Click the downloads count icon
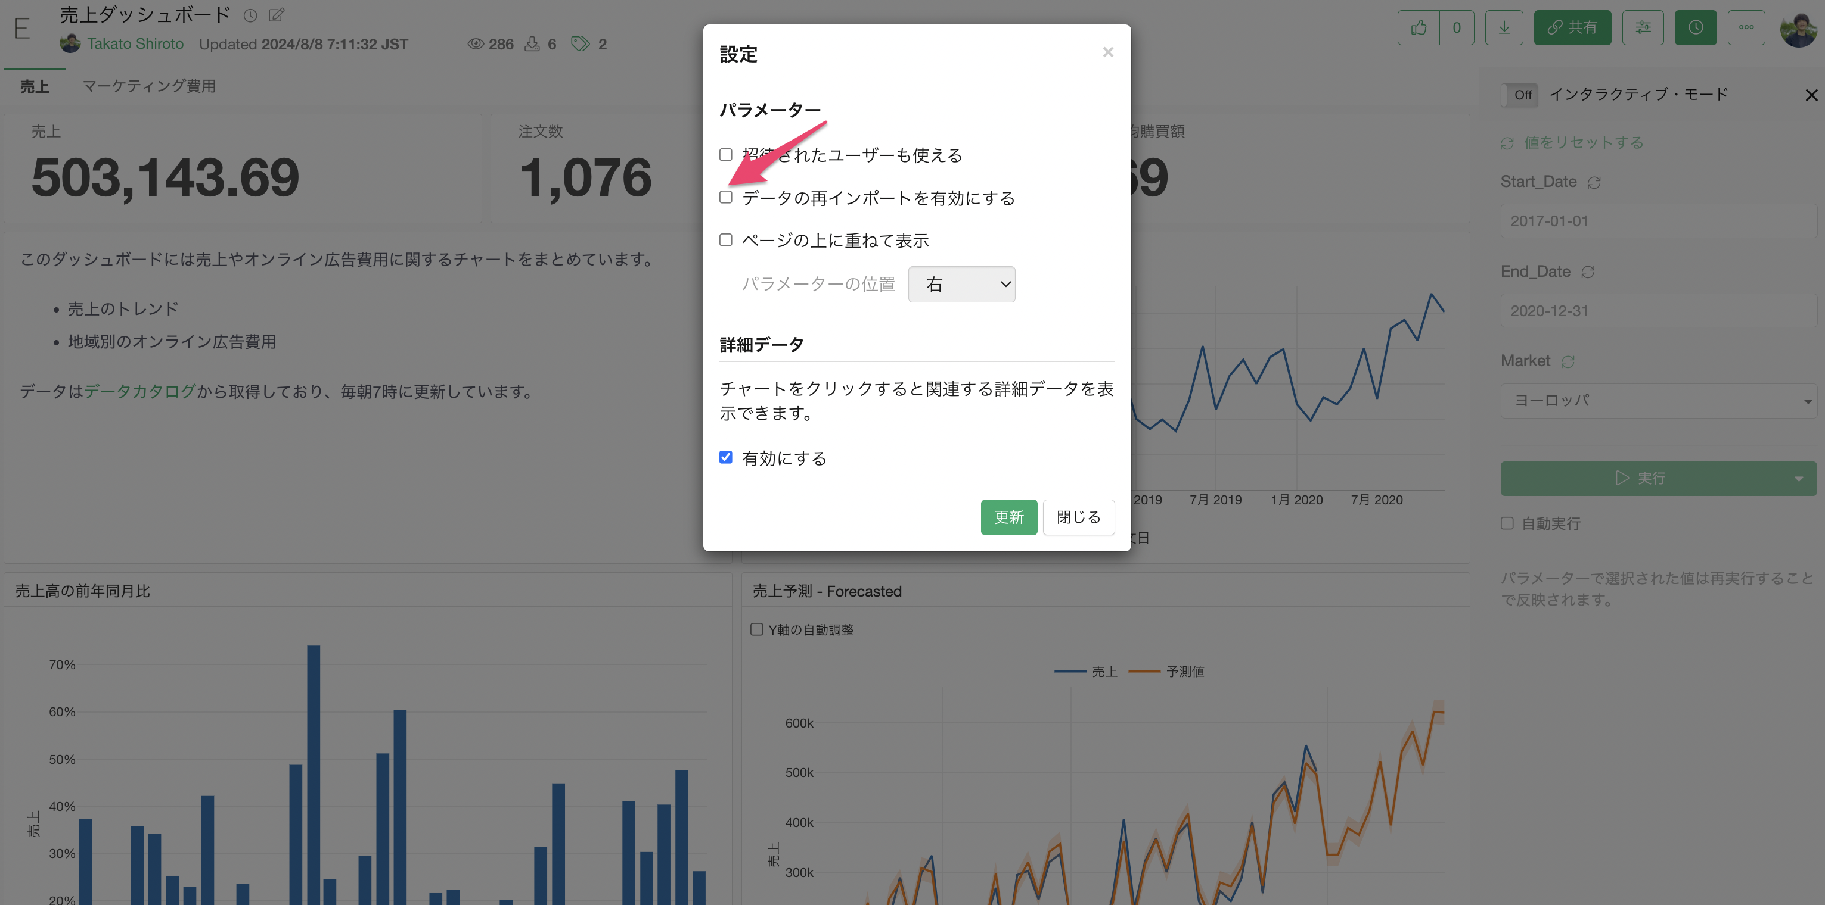The height and width of the screenshot is (905, 1825). click(532, 44)
